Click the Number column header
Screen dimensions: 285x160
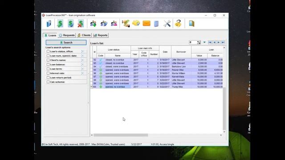[154, 54]
